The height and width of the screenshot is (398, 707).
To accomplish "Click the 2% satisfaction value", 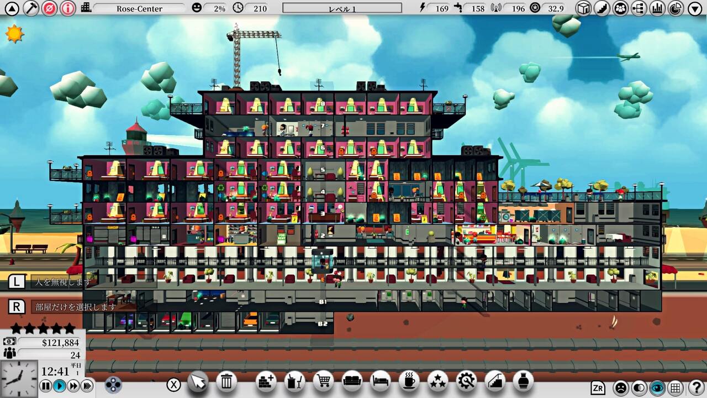I will 219,8.
